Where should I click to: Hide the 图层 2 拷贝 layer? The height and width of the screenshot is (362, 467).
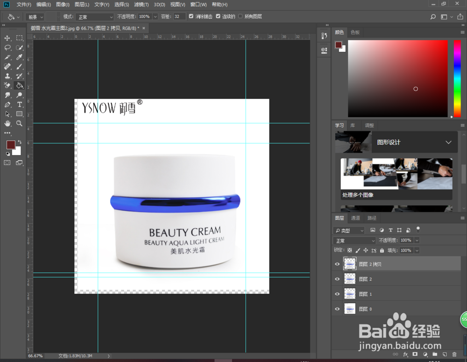[337, 264]
